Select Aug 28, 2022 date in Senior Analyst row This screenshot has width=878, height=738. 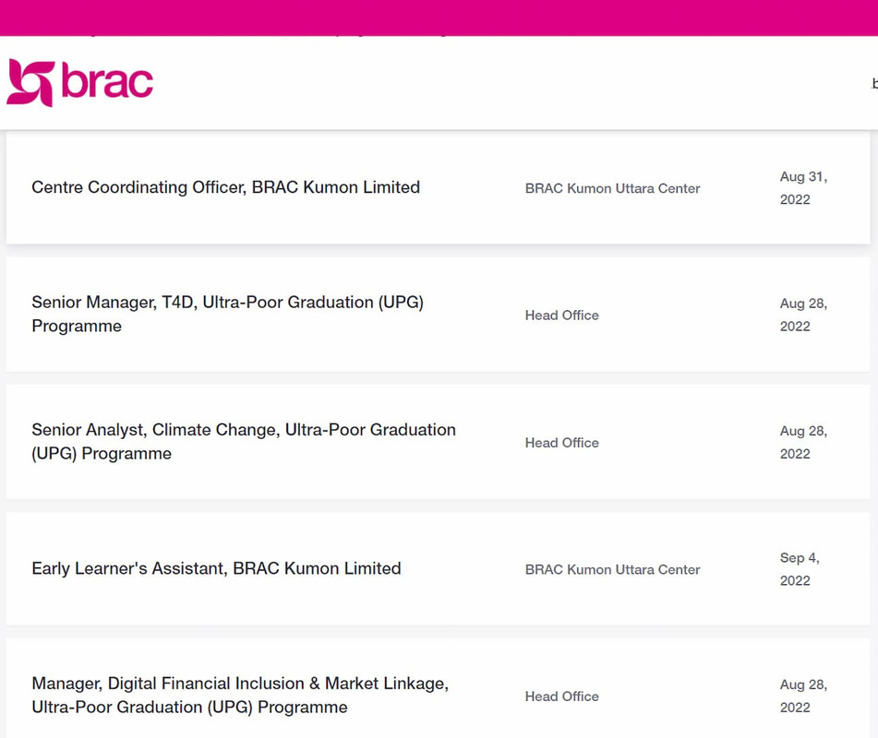pyautogui.click(x=803, y=443)
